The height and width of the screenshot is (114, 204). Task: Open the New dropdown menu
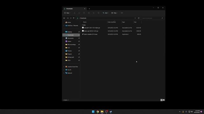[x=67, y=13]
